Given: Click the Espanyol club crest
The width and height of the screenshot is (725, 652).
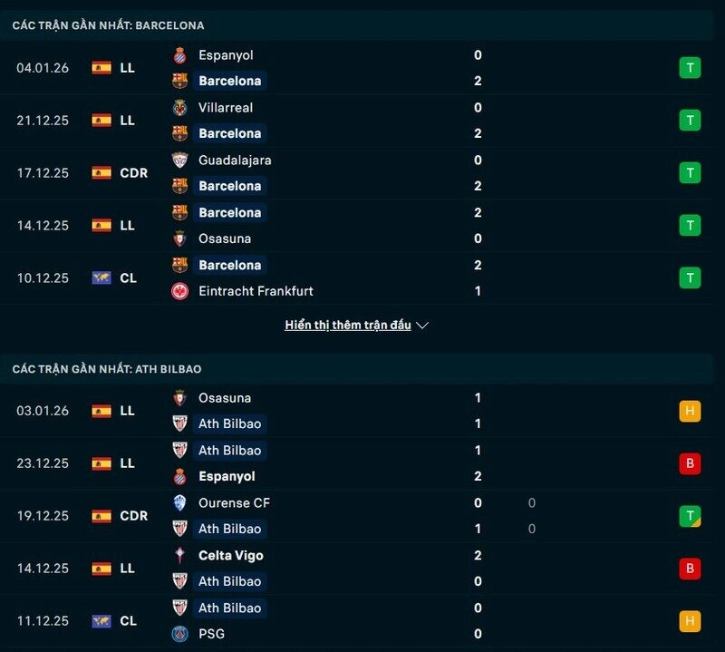Looking at the screenshot, I should coord(178,54).
